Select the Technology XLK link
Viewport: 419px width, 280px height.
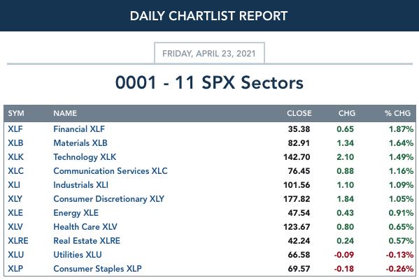85,157
